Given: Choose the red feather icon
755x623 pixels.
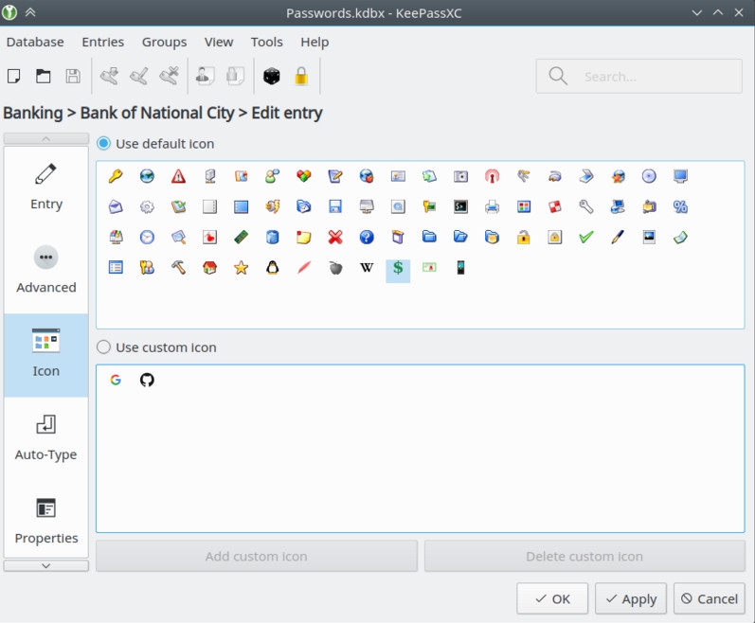Looking at the screenshot, I should click(x=304, y=268).
